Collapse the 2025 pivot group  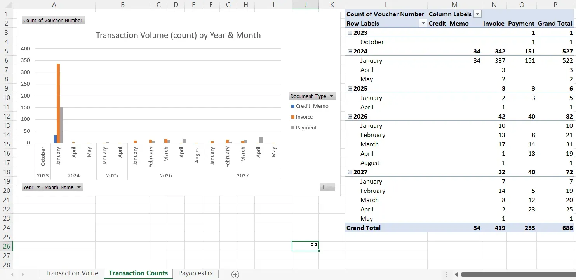pos(350,89)
